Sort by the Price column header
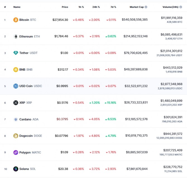Image resolution: width=187 pixels, height=178 pixels. click(x=65, y=7)
